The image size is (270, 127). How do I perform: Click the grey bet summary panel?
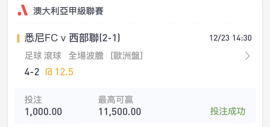coord(135,106)
